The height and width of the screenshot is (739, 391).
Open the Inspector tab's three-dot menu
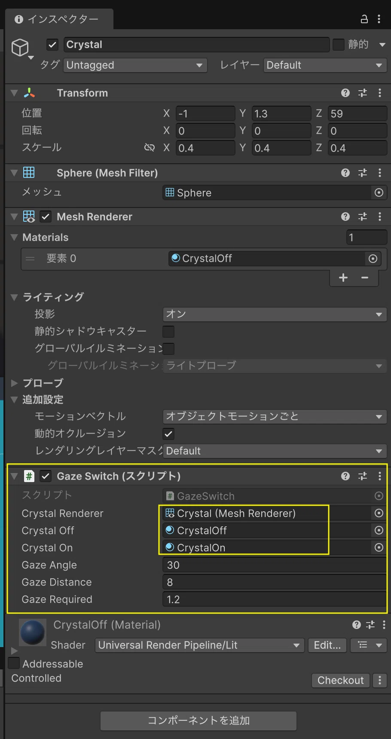pos(379,19)
